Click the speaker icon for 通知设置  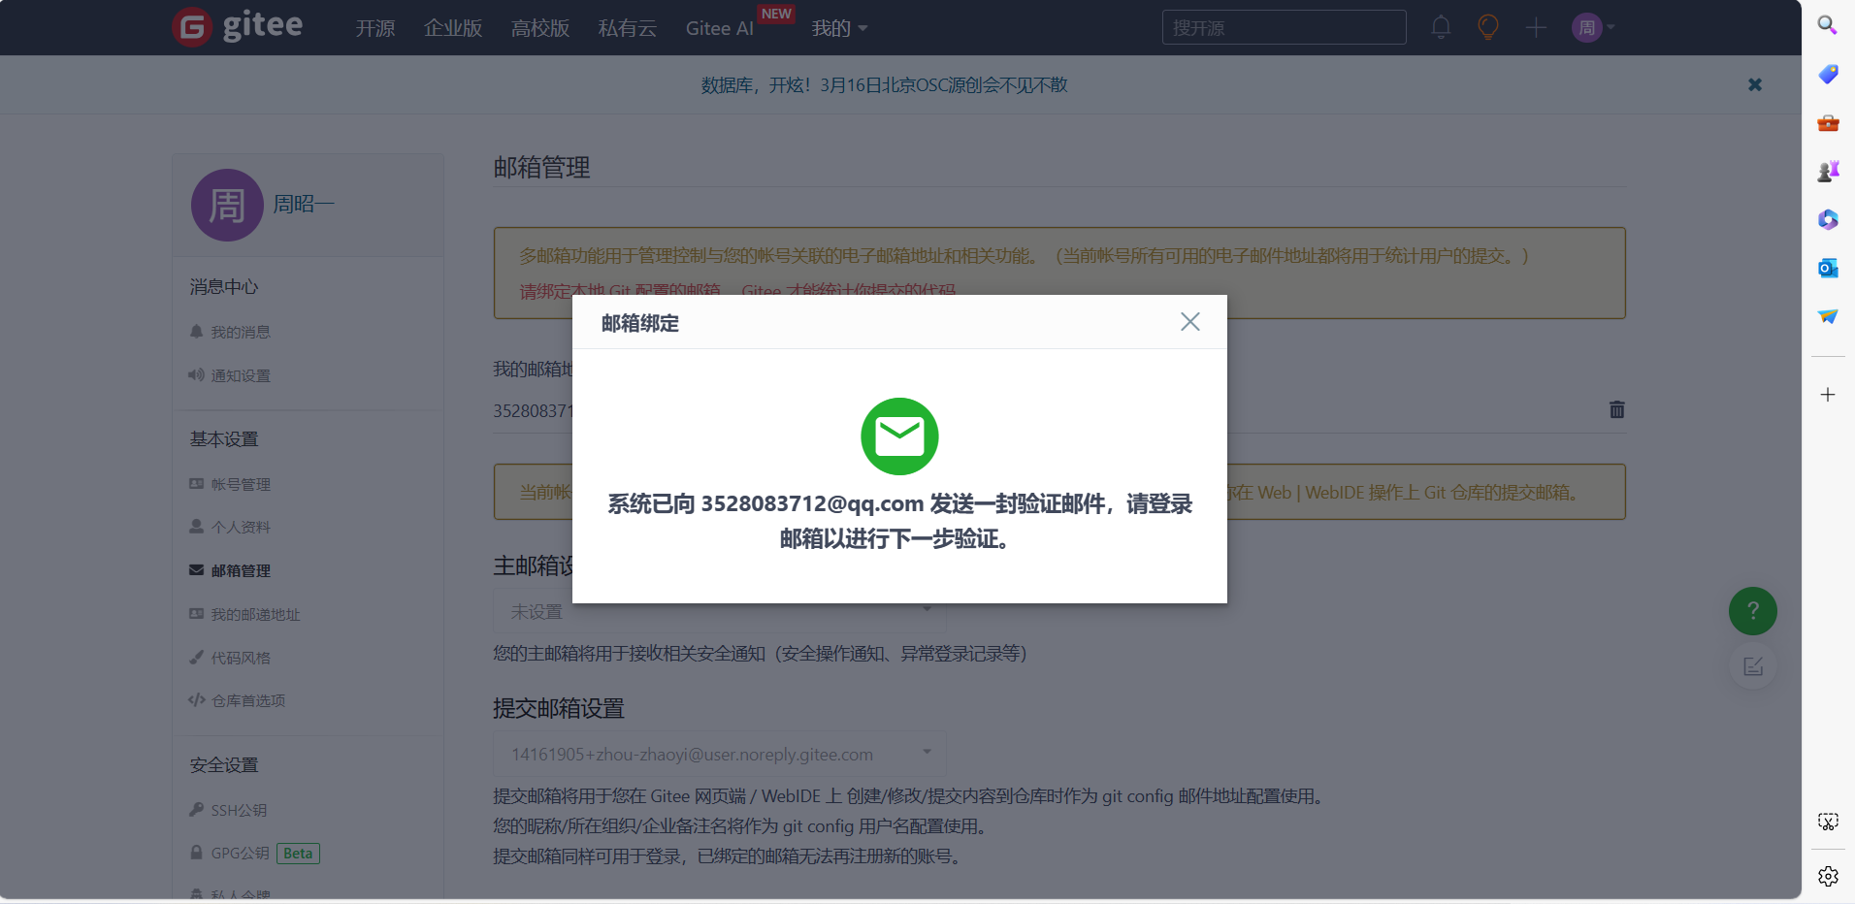(198, 375)
